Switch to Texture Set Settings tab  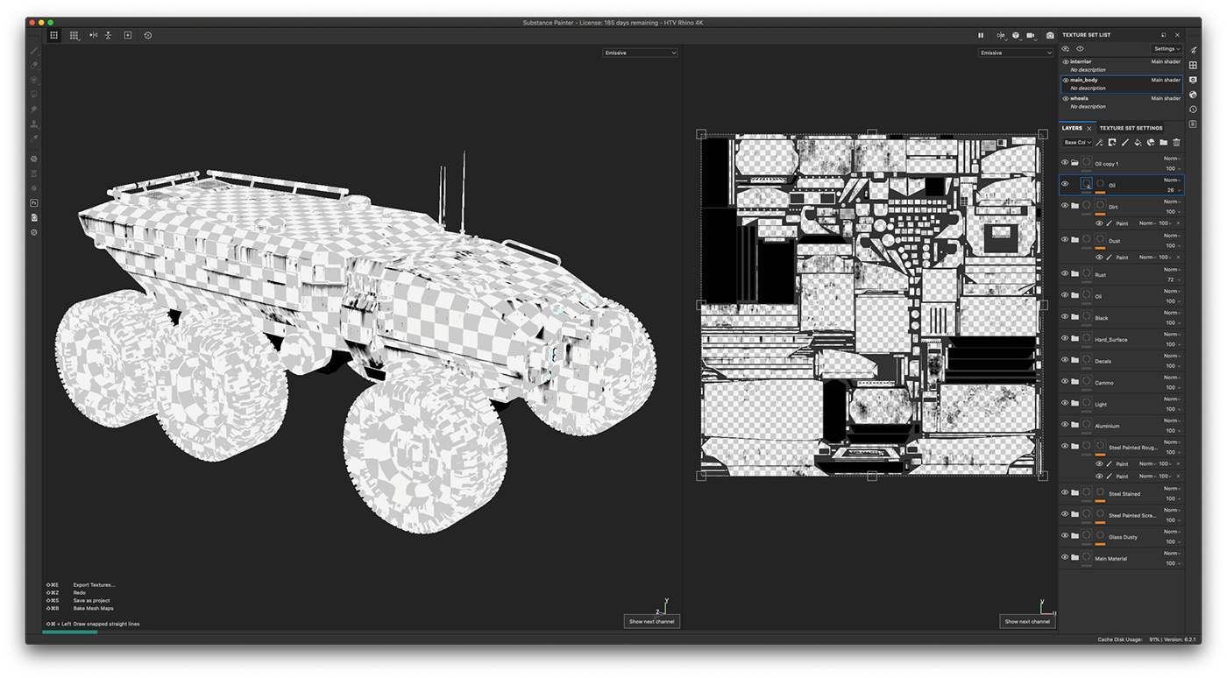(x=1131, y=128)
